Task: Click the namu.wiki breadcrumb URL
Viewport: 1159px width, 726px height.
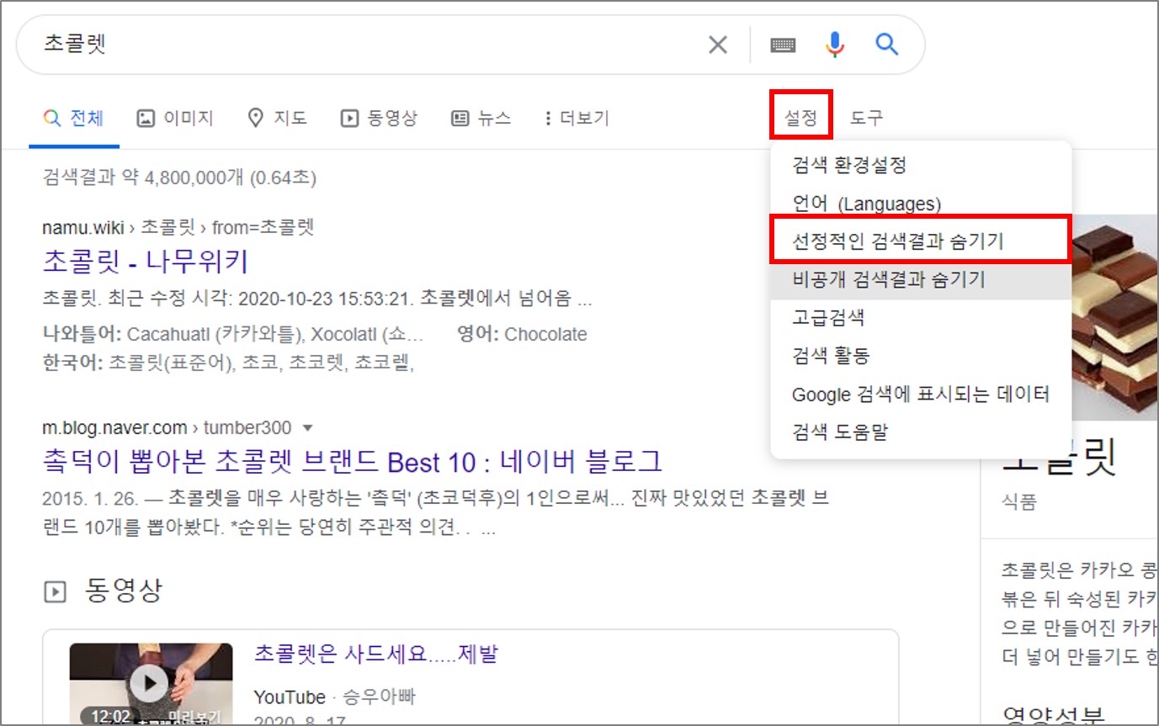Action: pyautogui.click(x=178, y=228)
